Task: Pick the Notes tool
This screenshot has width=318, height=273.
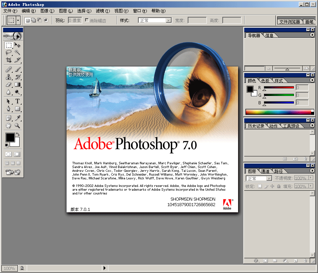Action: [9, 118]
